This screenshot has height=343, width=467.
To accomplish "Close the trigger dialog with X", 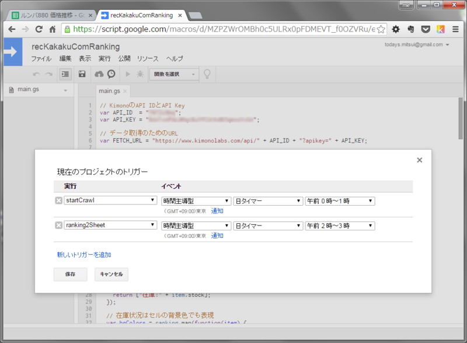I will click(x=419, y=160).
